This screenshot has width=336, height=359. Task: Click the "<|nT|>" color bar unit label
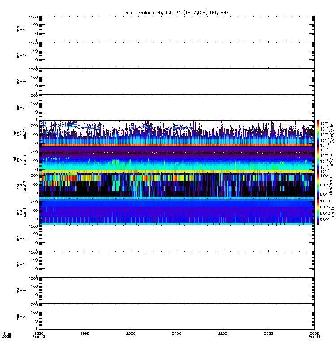click(333, 212)
